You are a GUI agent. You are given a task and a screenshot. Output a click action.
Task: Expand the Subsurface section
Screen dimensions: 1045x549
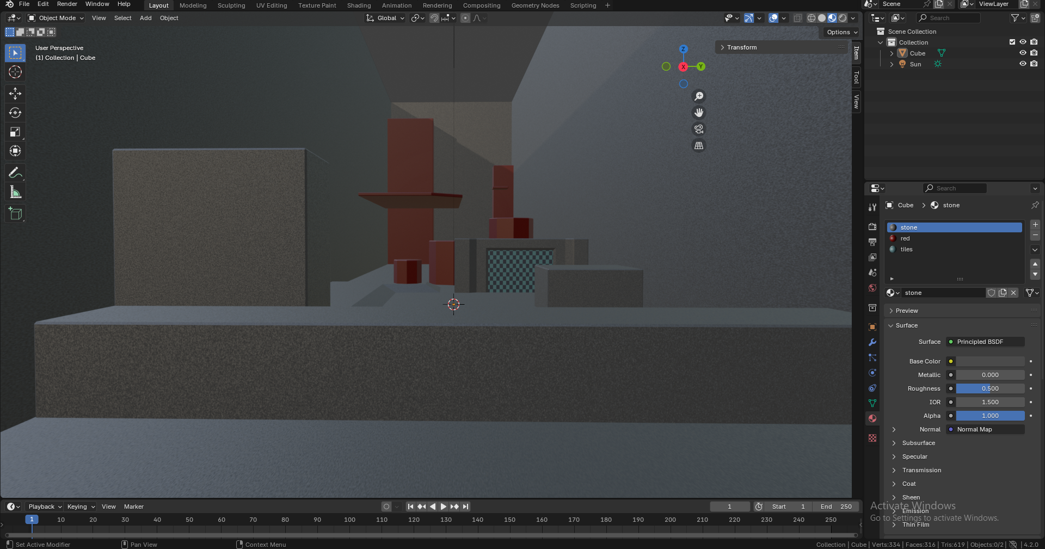click(919, 443)
